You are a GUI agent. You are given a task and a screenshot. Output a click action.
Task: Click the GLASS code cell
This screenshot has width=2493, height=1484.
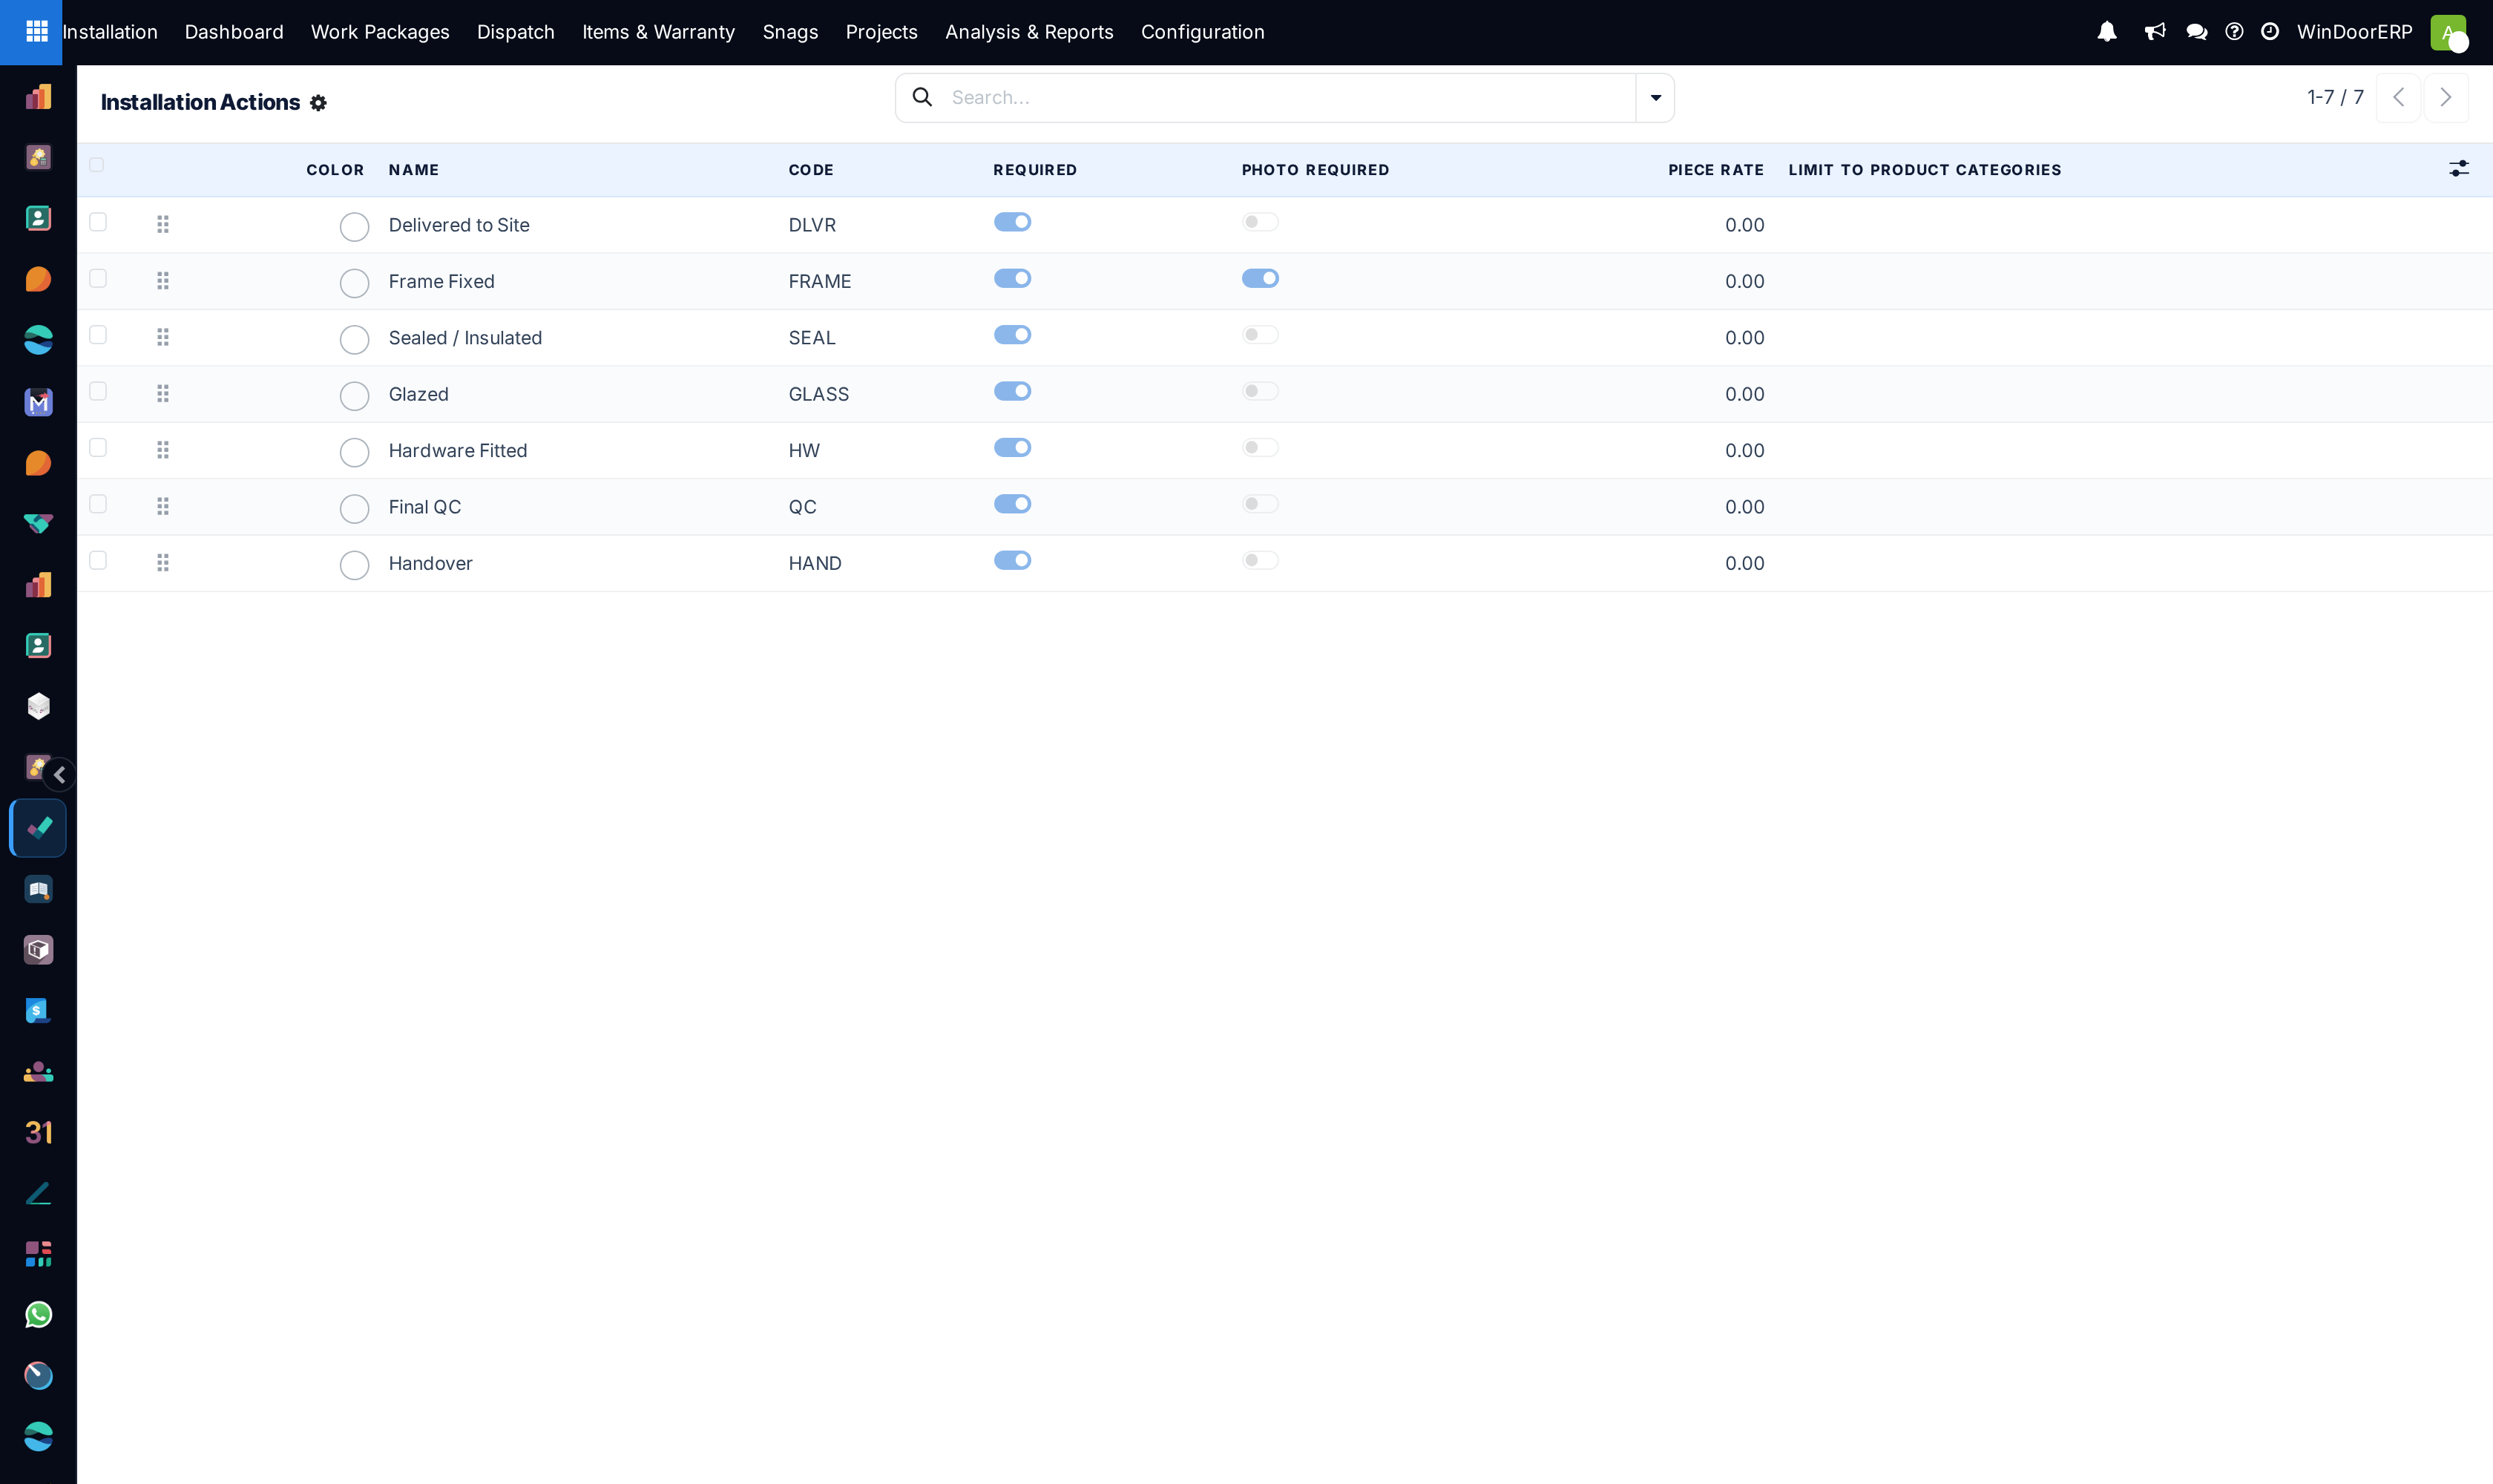819,394
